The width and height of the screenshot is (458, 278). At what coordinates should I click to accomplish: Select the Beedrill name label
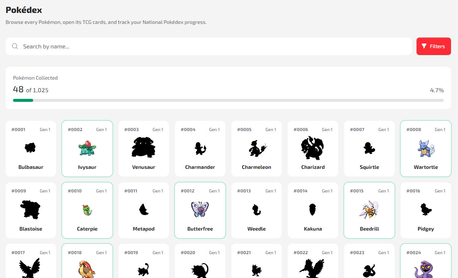click(x=369, y=229)
